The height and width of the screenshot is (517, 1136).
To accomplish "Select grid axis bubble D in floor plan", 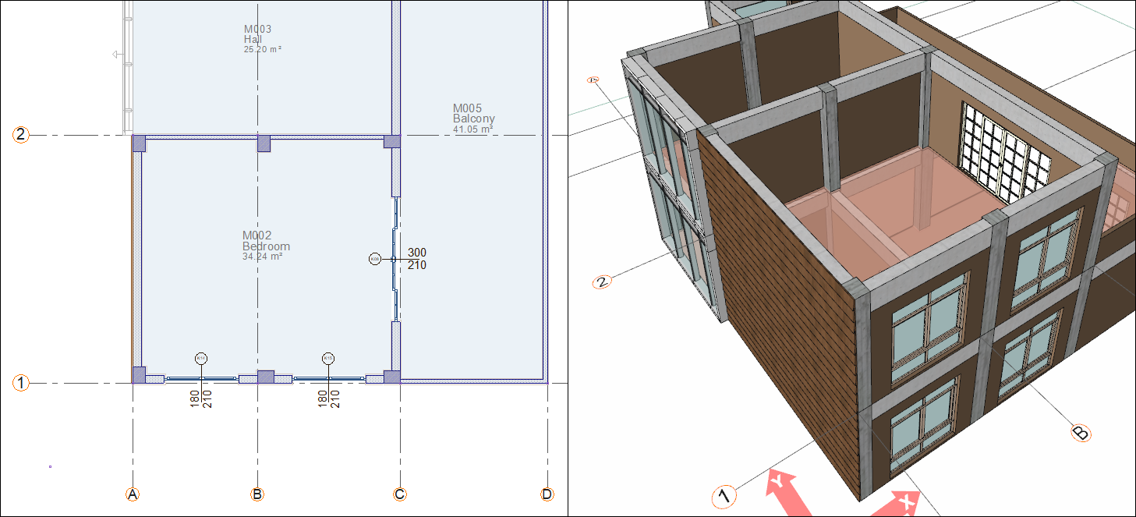I will click(548, 494).
